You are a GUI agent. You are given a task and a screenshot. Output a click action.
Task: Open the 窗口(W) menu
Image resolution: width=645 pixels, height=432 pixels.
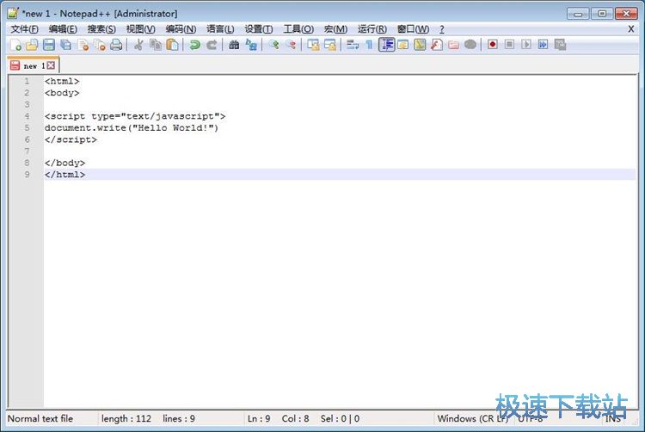(x=413, y=29)
